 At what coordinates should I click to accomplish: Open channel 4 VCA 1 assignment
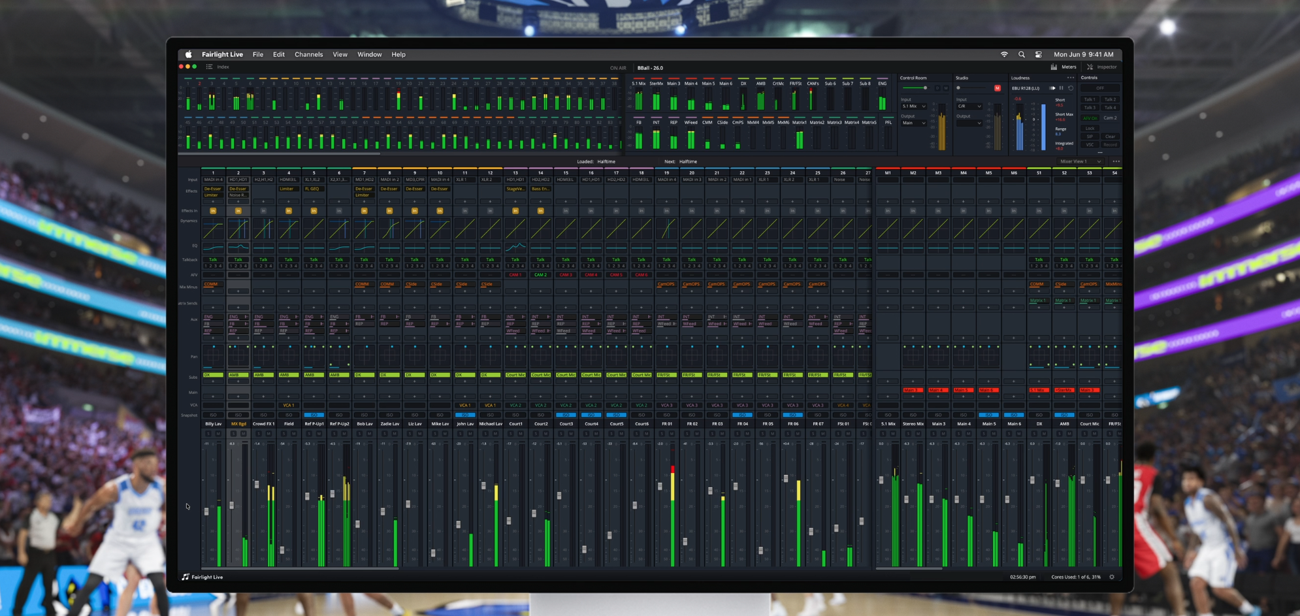[x=289, y=405]
